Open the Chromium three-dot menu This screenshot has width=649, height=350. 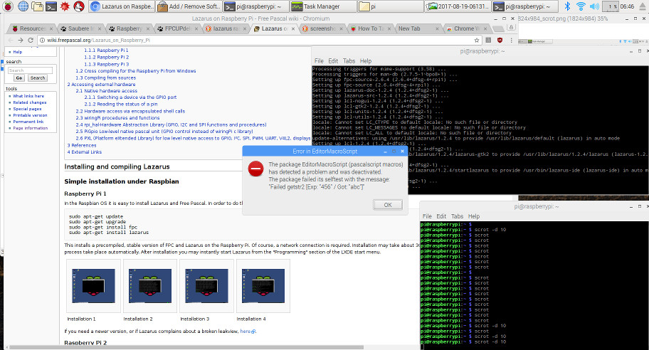coord(511,41)
